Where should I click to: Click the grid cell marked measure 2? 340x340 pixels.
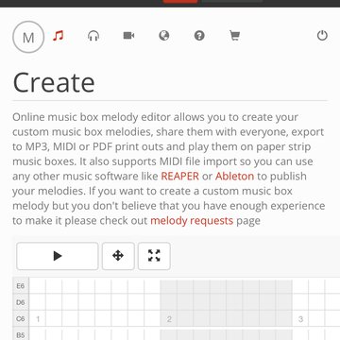point(169,319)
